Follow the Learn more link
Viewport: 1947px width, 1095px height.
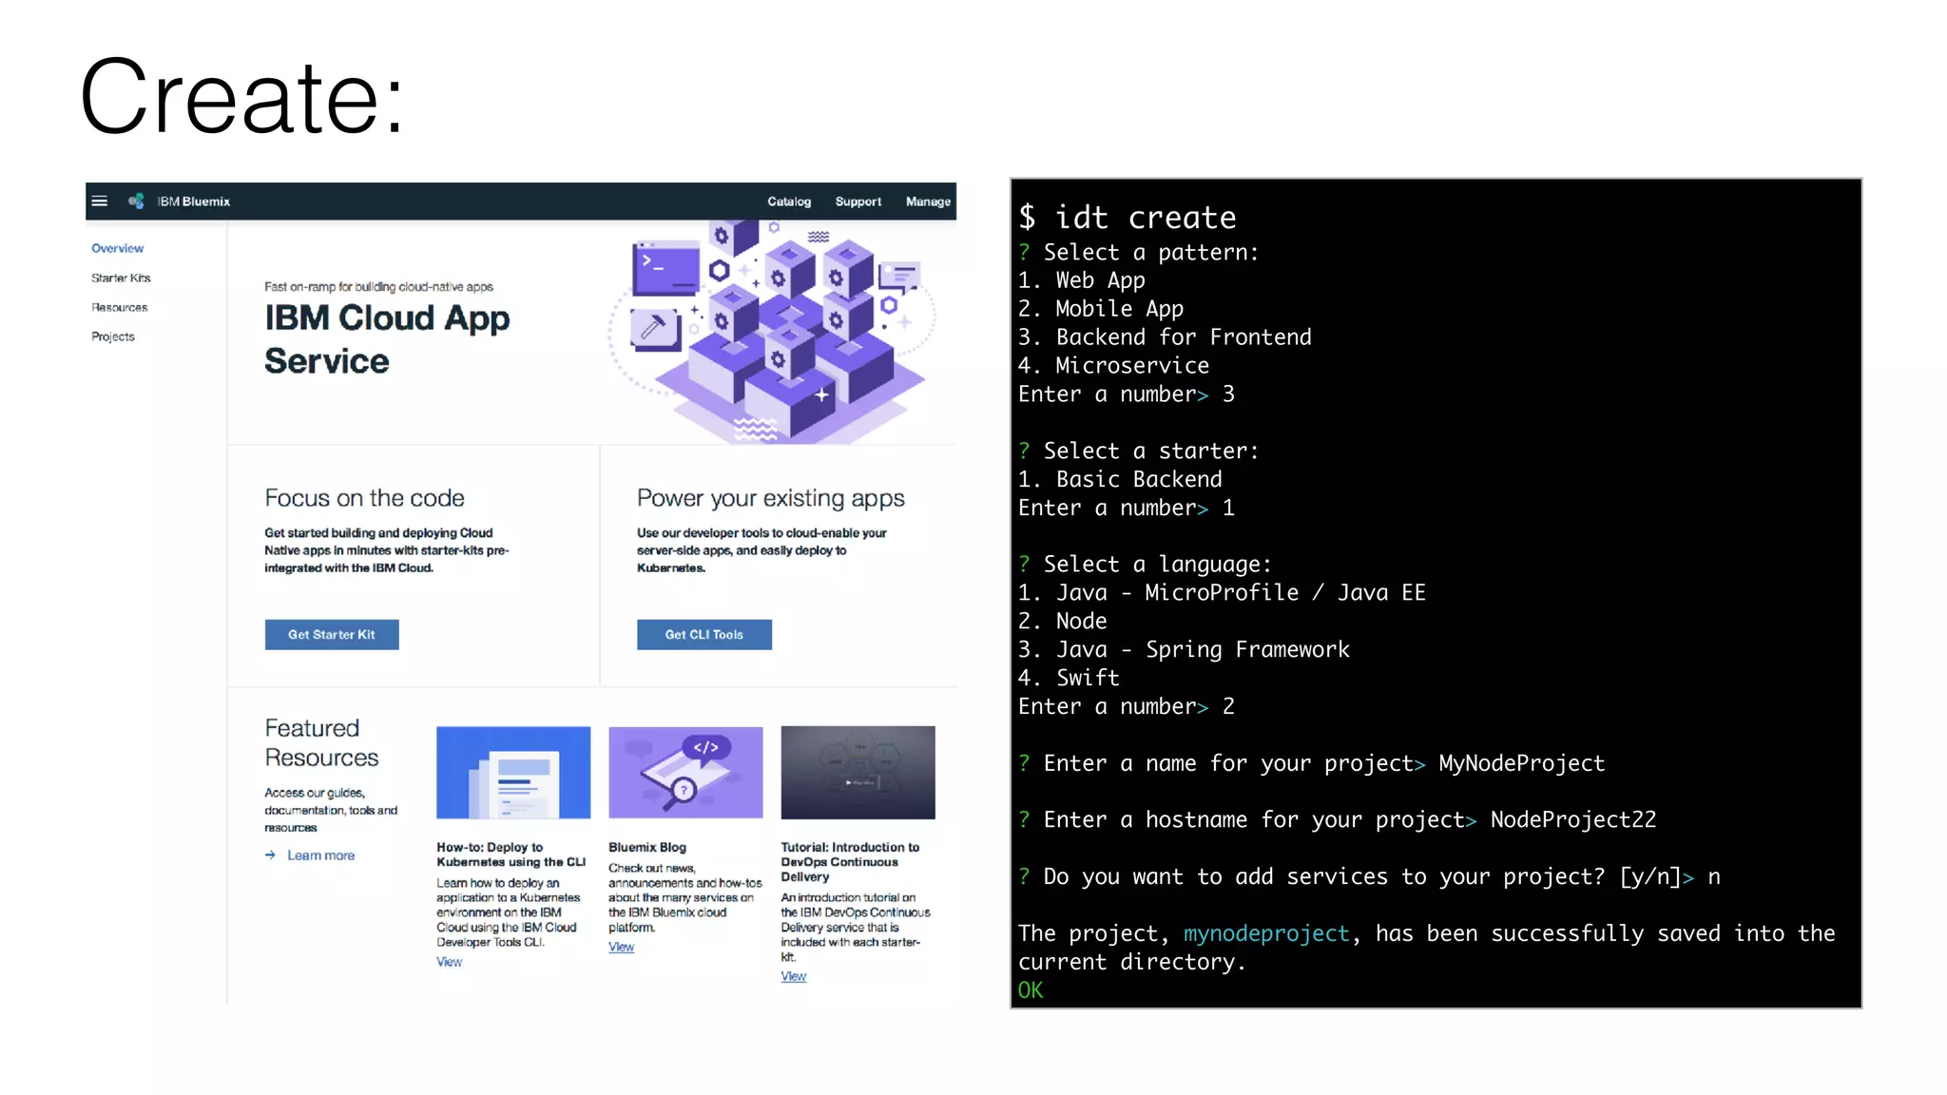[x=320, y=855]
